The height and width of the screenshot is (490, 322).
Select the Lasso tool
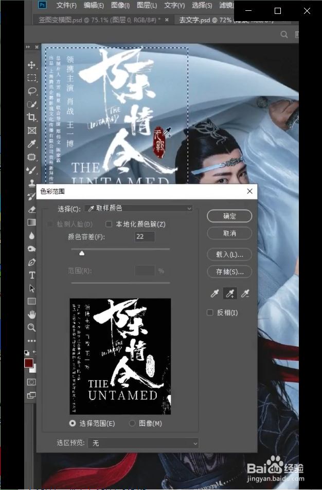[31, 91]
